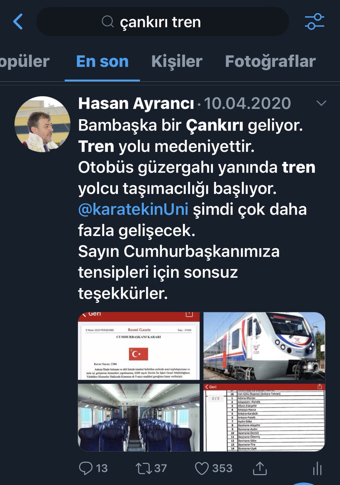This screenshot has width=340, height=485.
Task: Click the search field with çankırı tren
Action: point(163,22)
